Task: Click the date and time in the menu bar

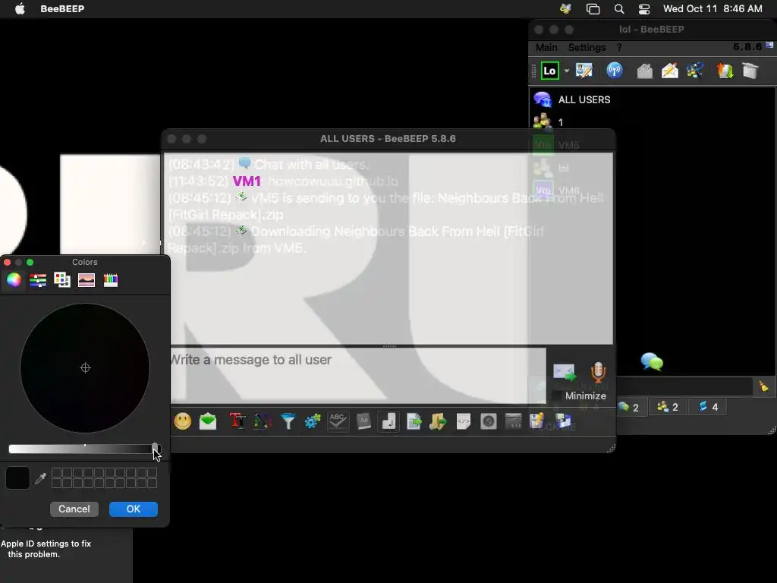Action: (x=713, y=8)
